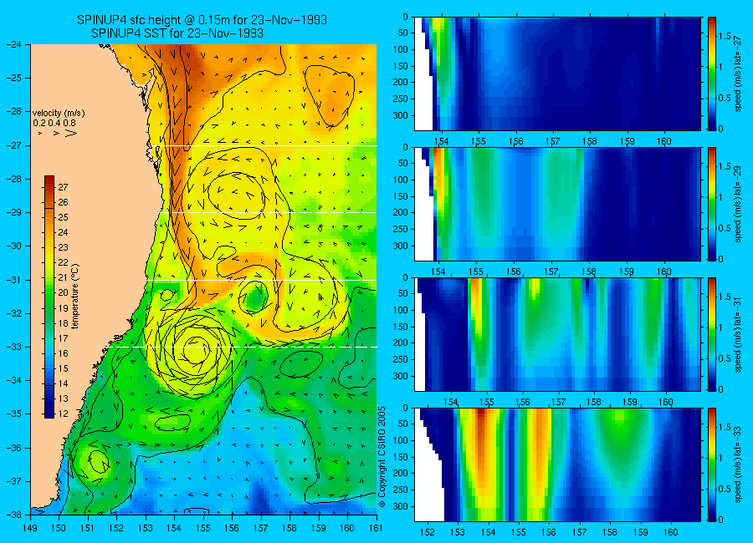Click the value 27 on the temperature colorbar
The height and width of the screenshot is (543, 753).
point(63,187)
